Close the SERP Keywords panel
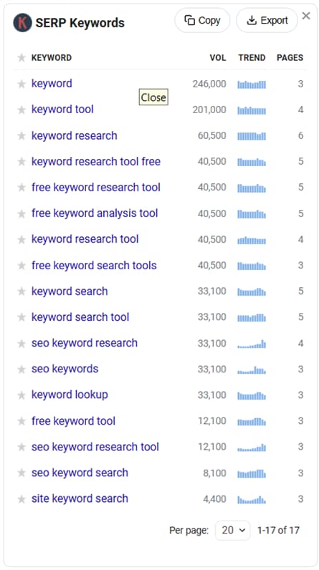319x570 pixels. point(306,16)
